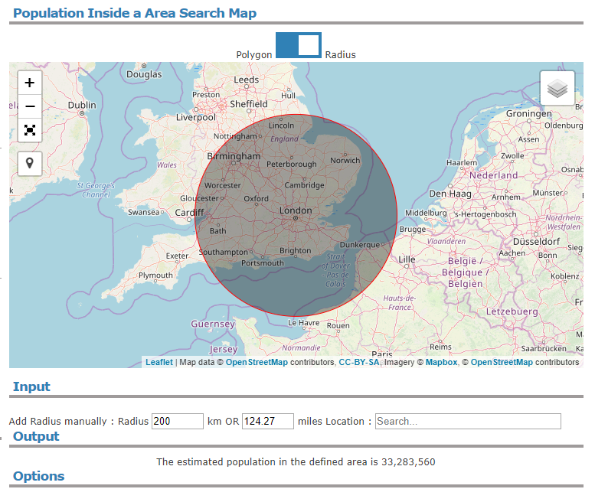
Task: Click the Output section heading
Action: tap(36, 436)
